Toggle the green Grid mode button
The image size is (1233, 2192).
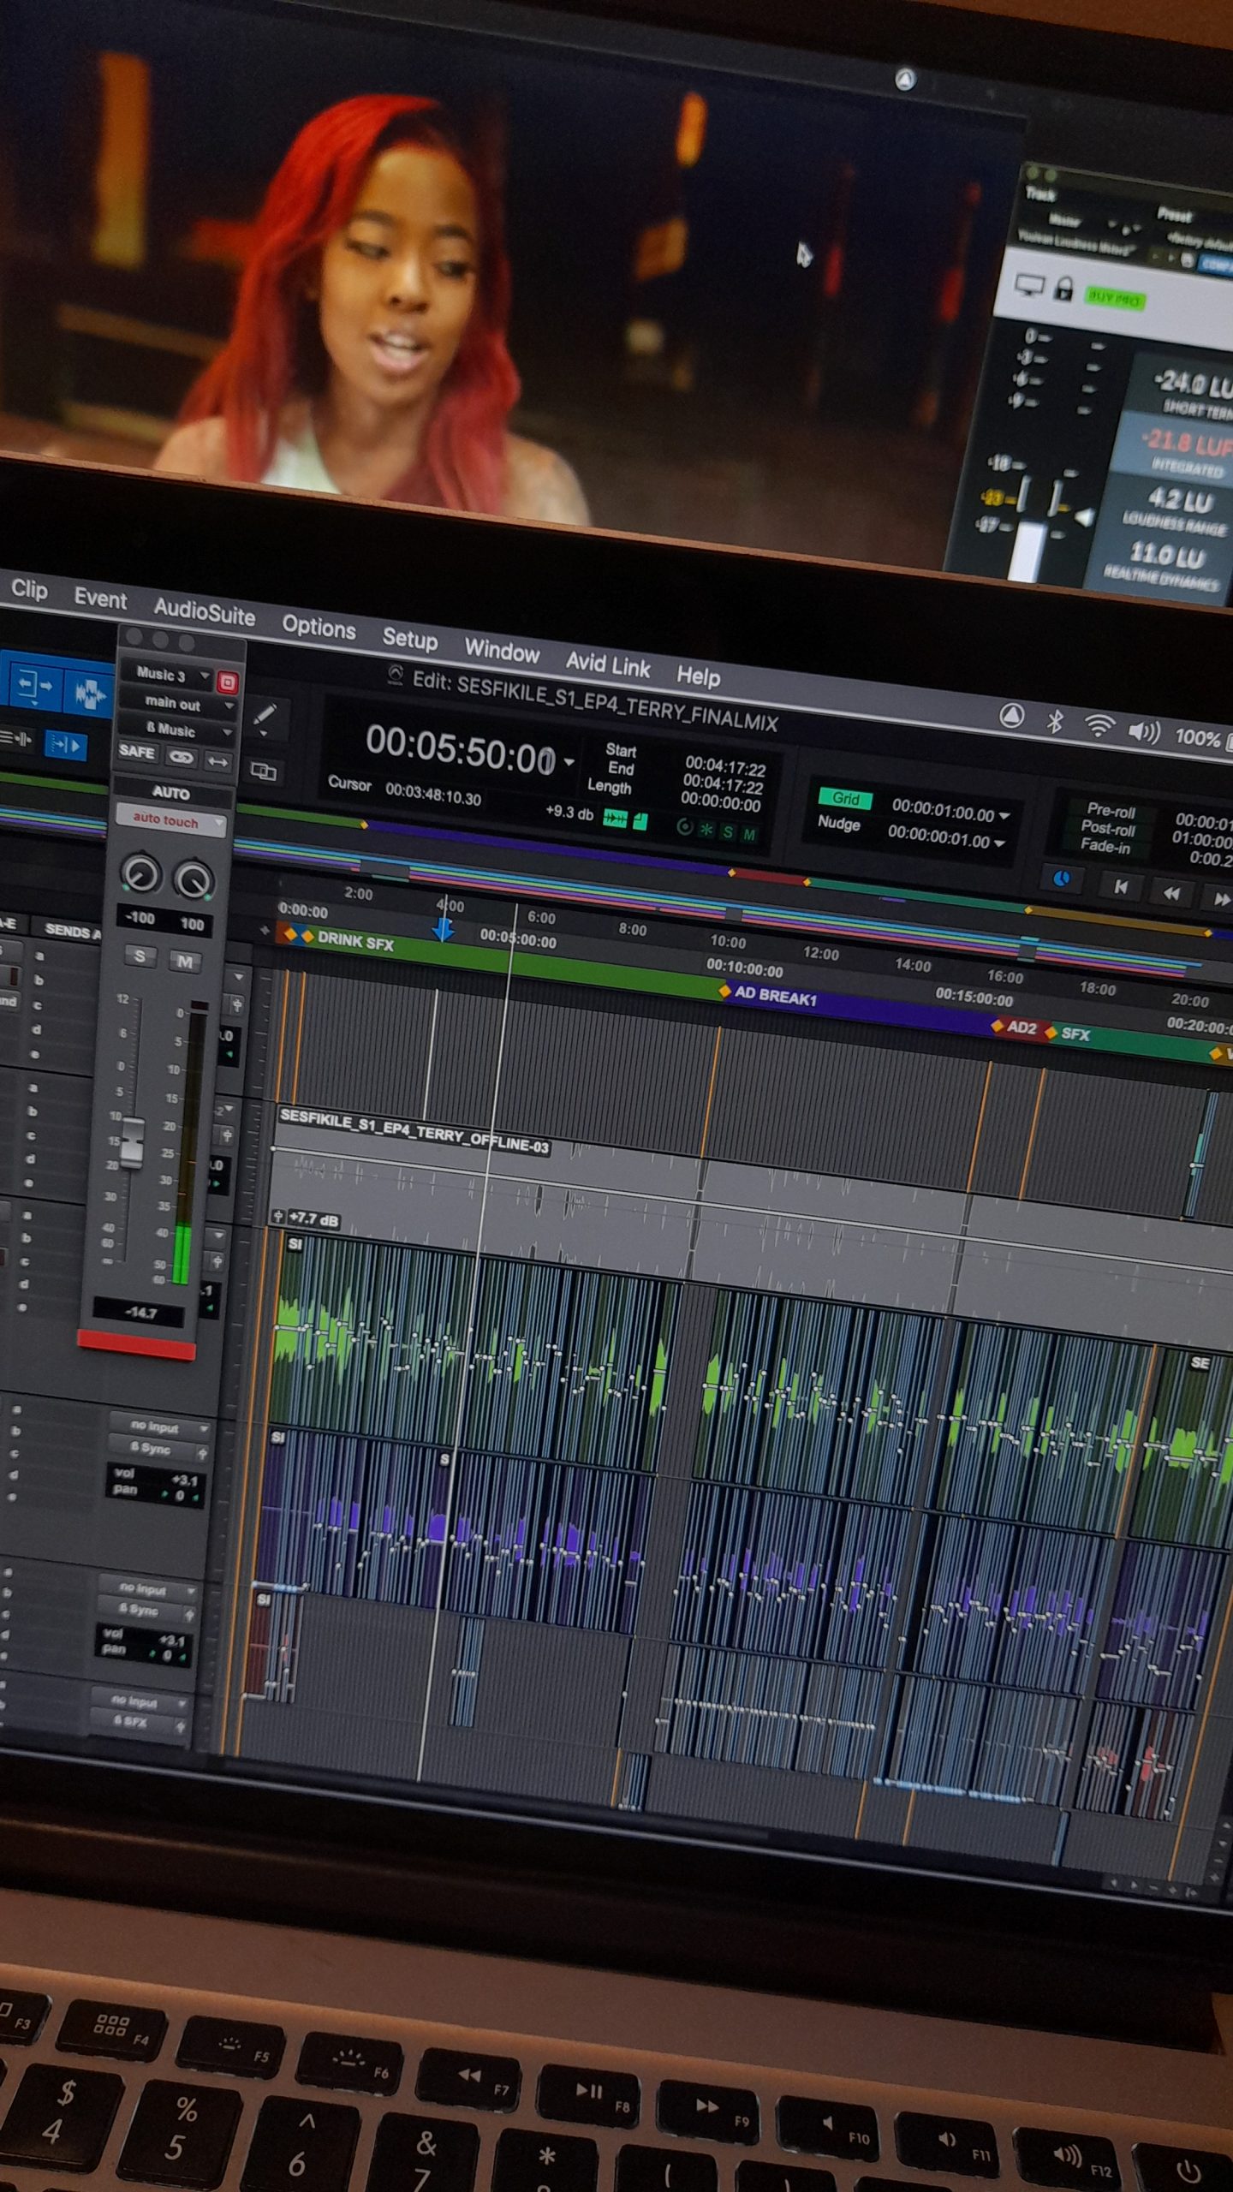844,798
